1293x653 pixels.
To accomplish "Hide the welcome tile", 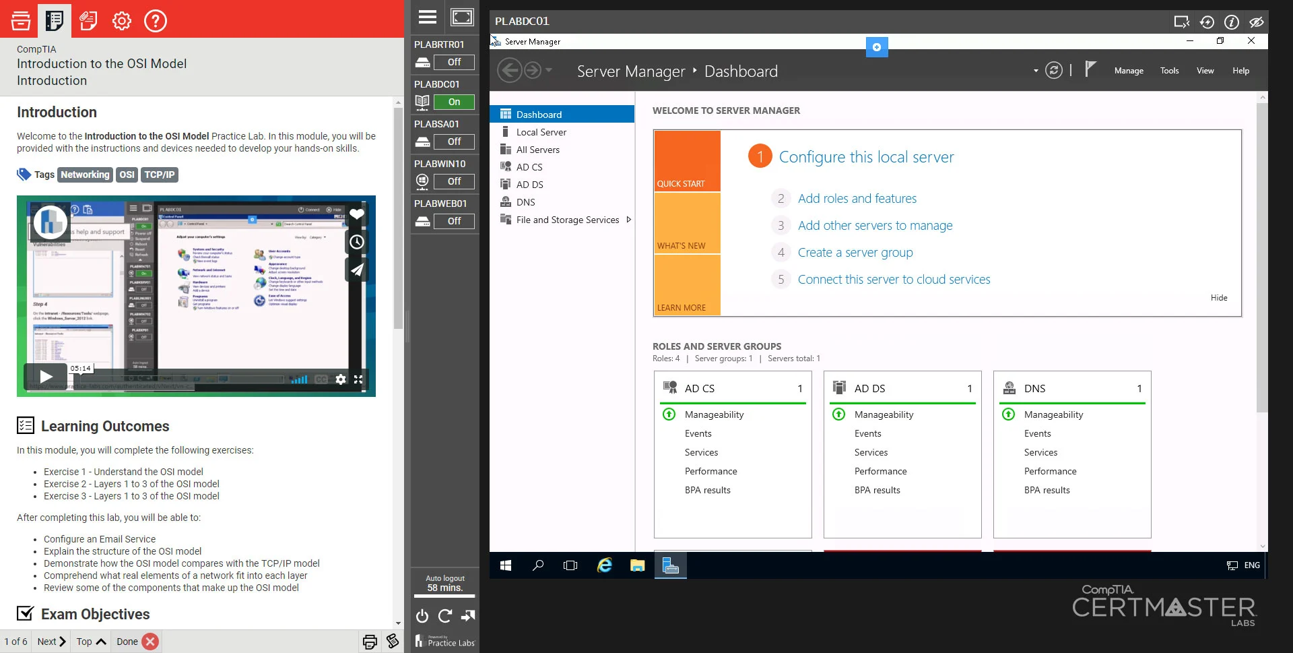I will [x=1219, y=298].
